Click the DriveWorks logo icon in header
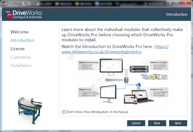Screen dimensions: 193x132 point(9,14)
